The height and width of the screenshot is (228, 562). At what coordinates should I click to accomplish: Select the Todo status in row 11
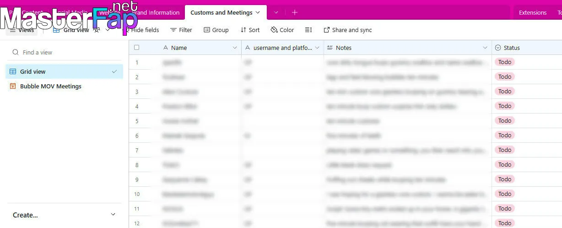[505, 208]
